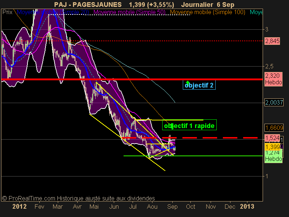Click the 1,399 current price tag

tap(272, 147)
